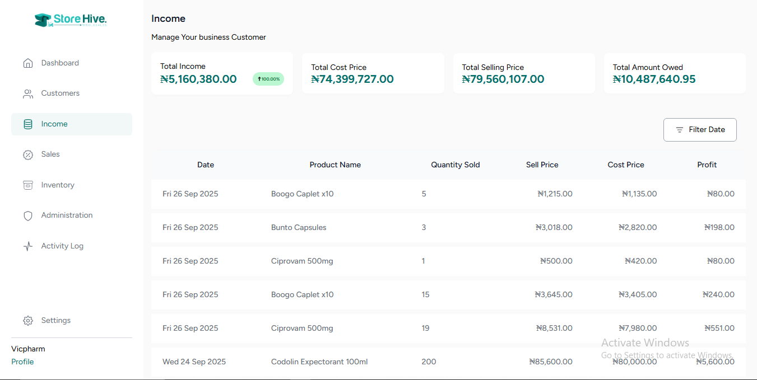Click the Inventory box icon
The height and width of the screenshot is (380, 757).
pyautogui.click(x=28, y=185)
